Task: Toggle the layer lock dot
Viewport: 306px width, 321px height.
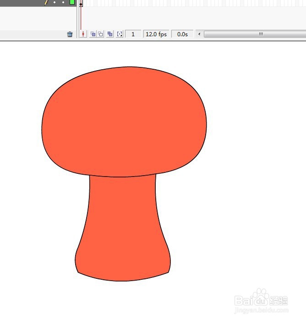Action: click(x=63, y=2)
